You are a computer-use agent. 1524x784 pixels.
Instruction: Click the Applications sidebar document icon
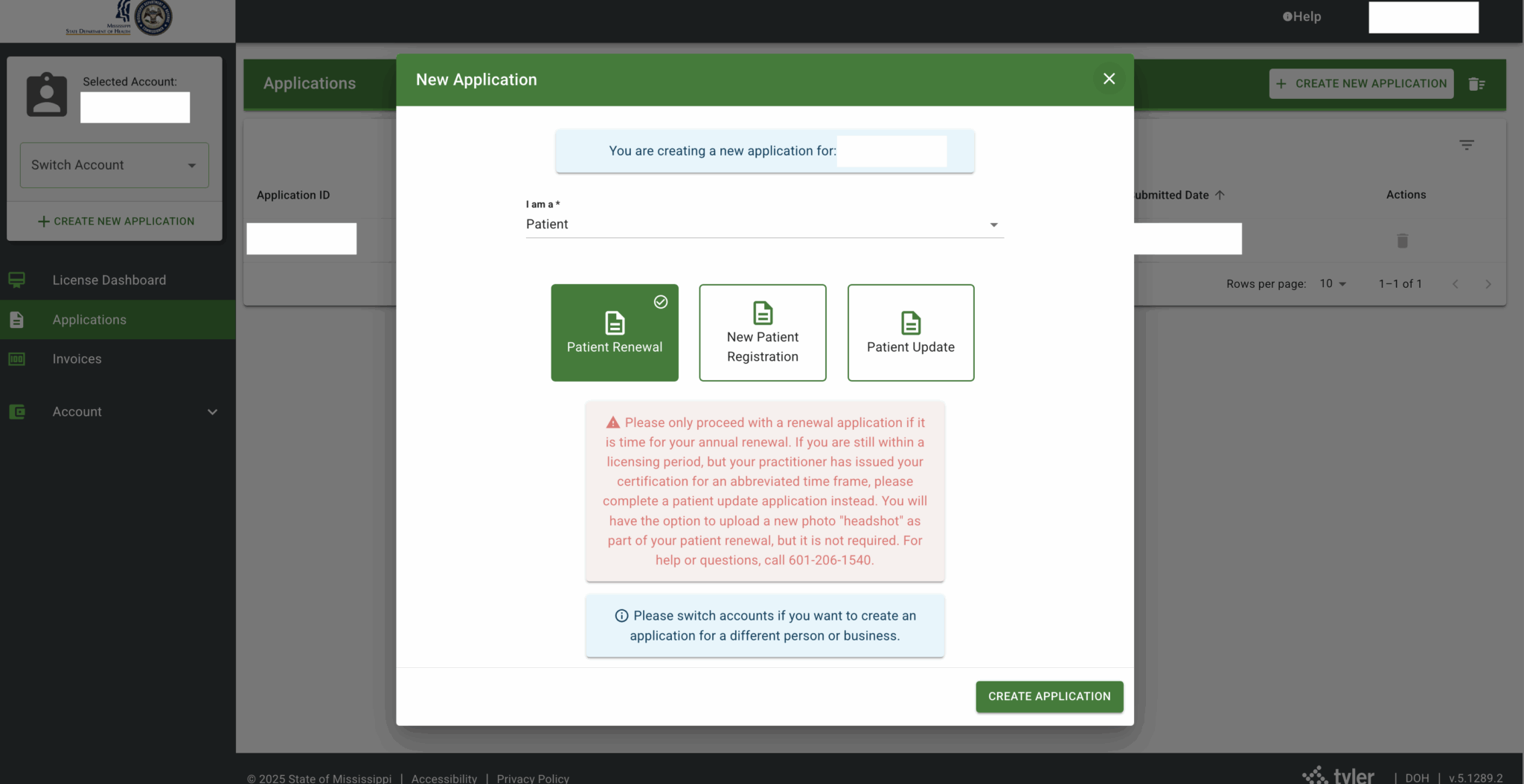pos(16,320)
